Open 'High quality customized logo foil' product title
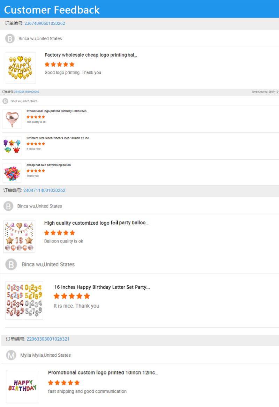The height and width of the screenshot is (407, 279). [96, 223]
